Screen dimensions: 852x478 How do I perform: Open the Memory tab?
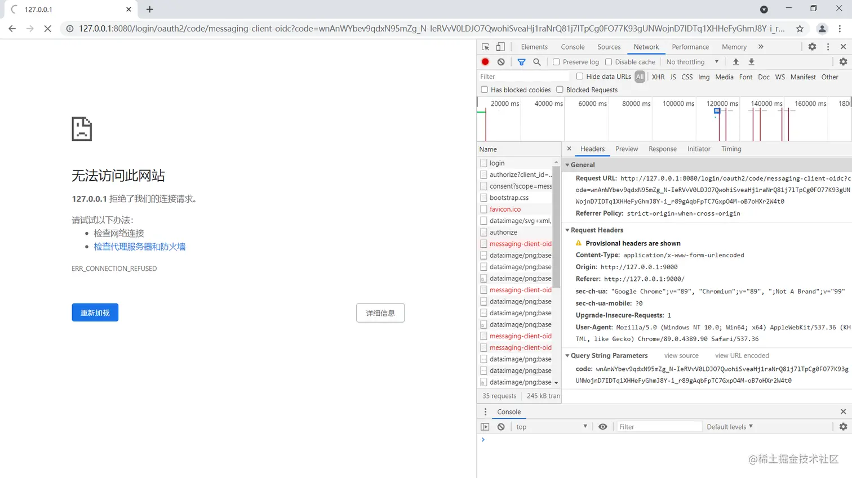tap(734, 47)
